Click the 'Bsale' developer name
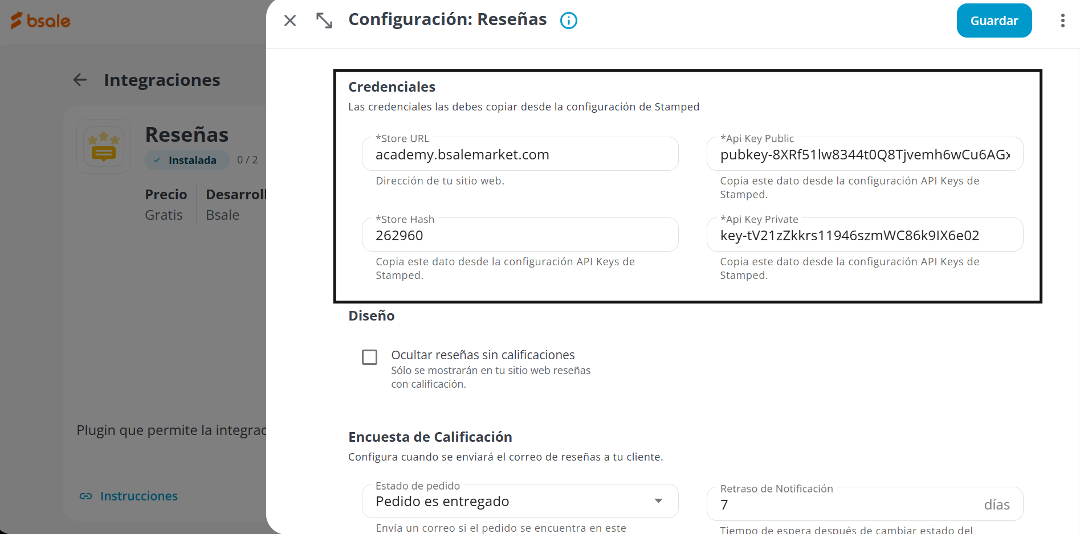The width and height of the screenshot is (1080, 534). coord(222,215)
